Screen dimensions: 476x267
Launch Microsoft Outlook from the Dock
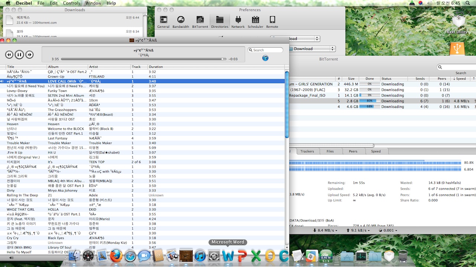(x=270, y=256)
